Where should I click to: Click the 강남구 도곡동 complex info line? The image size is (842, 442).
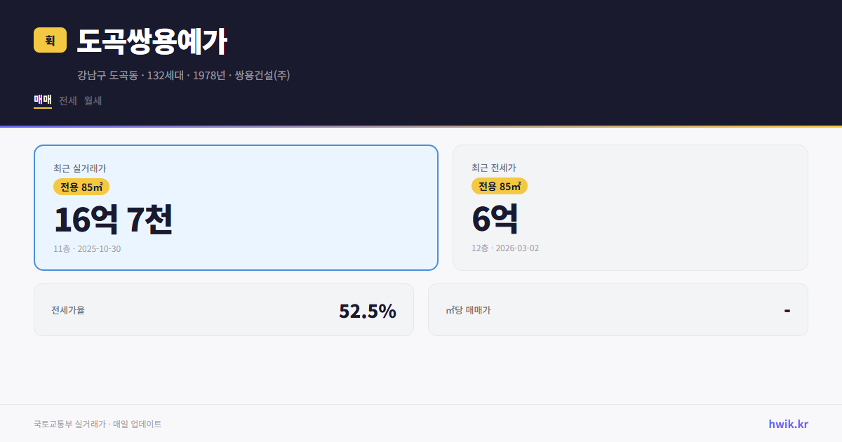coord(185,75)
